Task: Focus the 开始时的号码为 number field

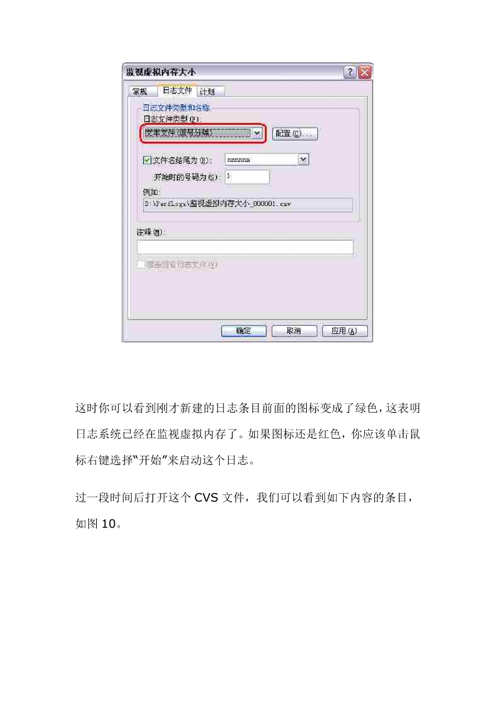Action: 247,177
